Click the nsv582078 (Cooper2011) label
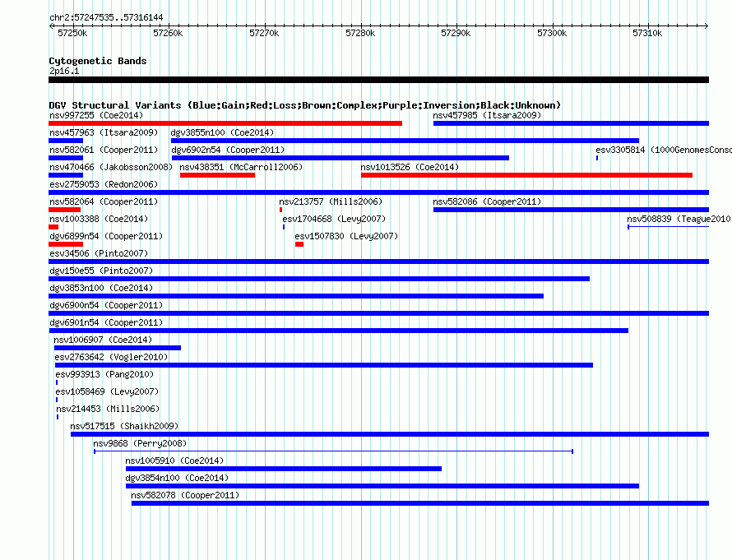 [x=185, y=495]
